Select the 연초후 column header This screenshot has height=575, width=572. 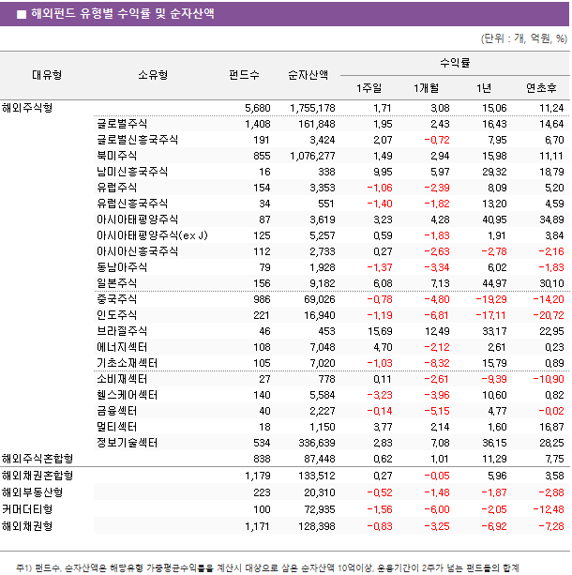click(541, 88)
